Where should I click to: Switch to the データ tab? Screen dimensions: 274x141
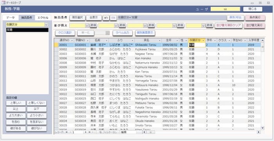tap(11, 18)
